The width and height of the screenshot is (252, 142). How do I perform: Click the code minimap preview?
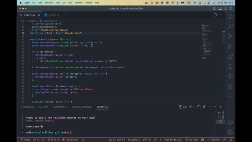pyautogui.click(x=208, y=41)
